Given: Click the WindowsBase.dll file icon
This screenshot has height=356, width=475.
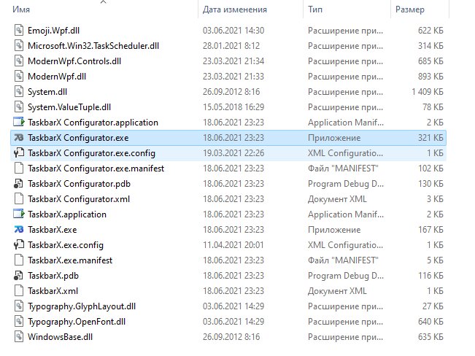Looking at the screenshot, I should point(19,336).
